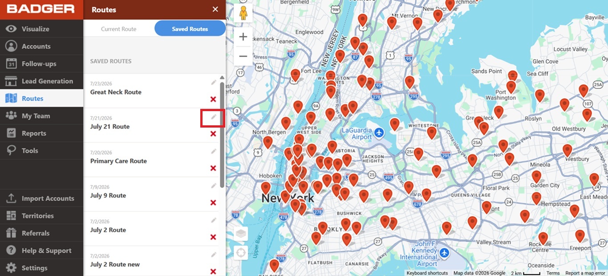Open Keyboard shortcuts on the map
Image resolution: width=608 pixels, height=276 pixels.
point(427,273)
